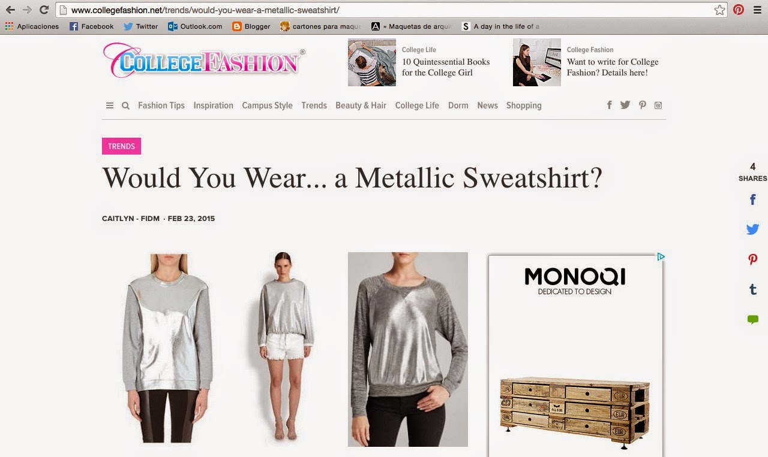Visit College Fashion Instagram icon in header
Screen dimensions: 768x457
(x=658, y=105)
